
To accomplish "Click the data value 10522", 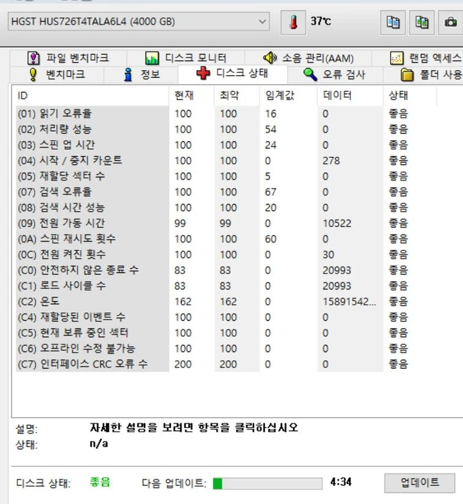I will tap(337, 223).
